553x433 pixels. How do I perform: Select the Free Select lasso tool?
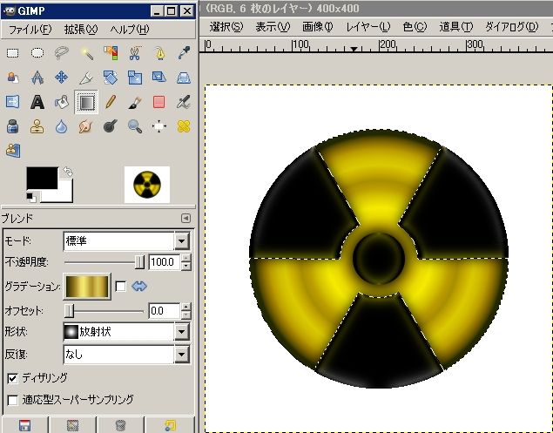click(x=62, y=53)
